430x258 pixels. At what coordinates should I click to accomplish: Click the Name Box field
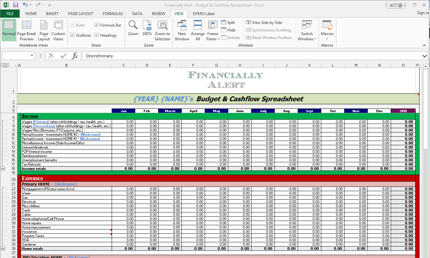pos(16,56)
